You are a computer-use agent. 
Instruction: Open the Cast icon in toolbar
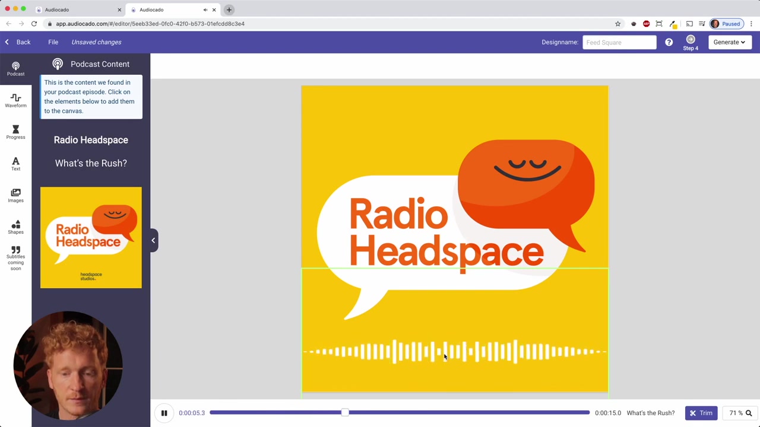689,24
